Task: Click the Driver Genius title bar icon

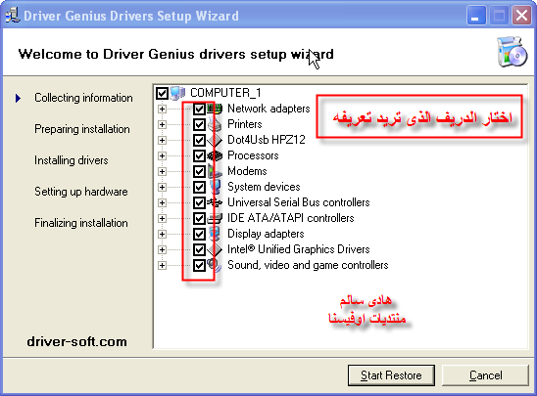Action: click(x=13, y=16)
